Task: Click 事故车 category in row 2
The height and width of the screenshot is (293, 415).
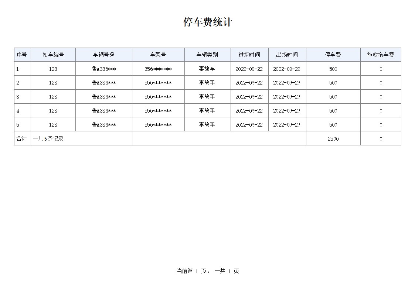Action: tap(207, 82)
